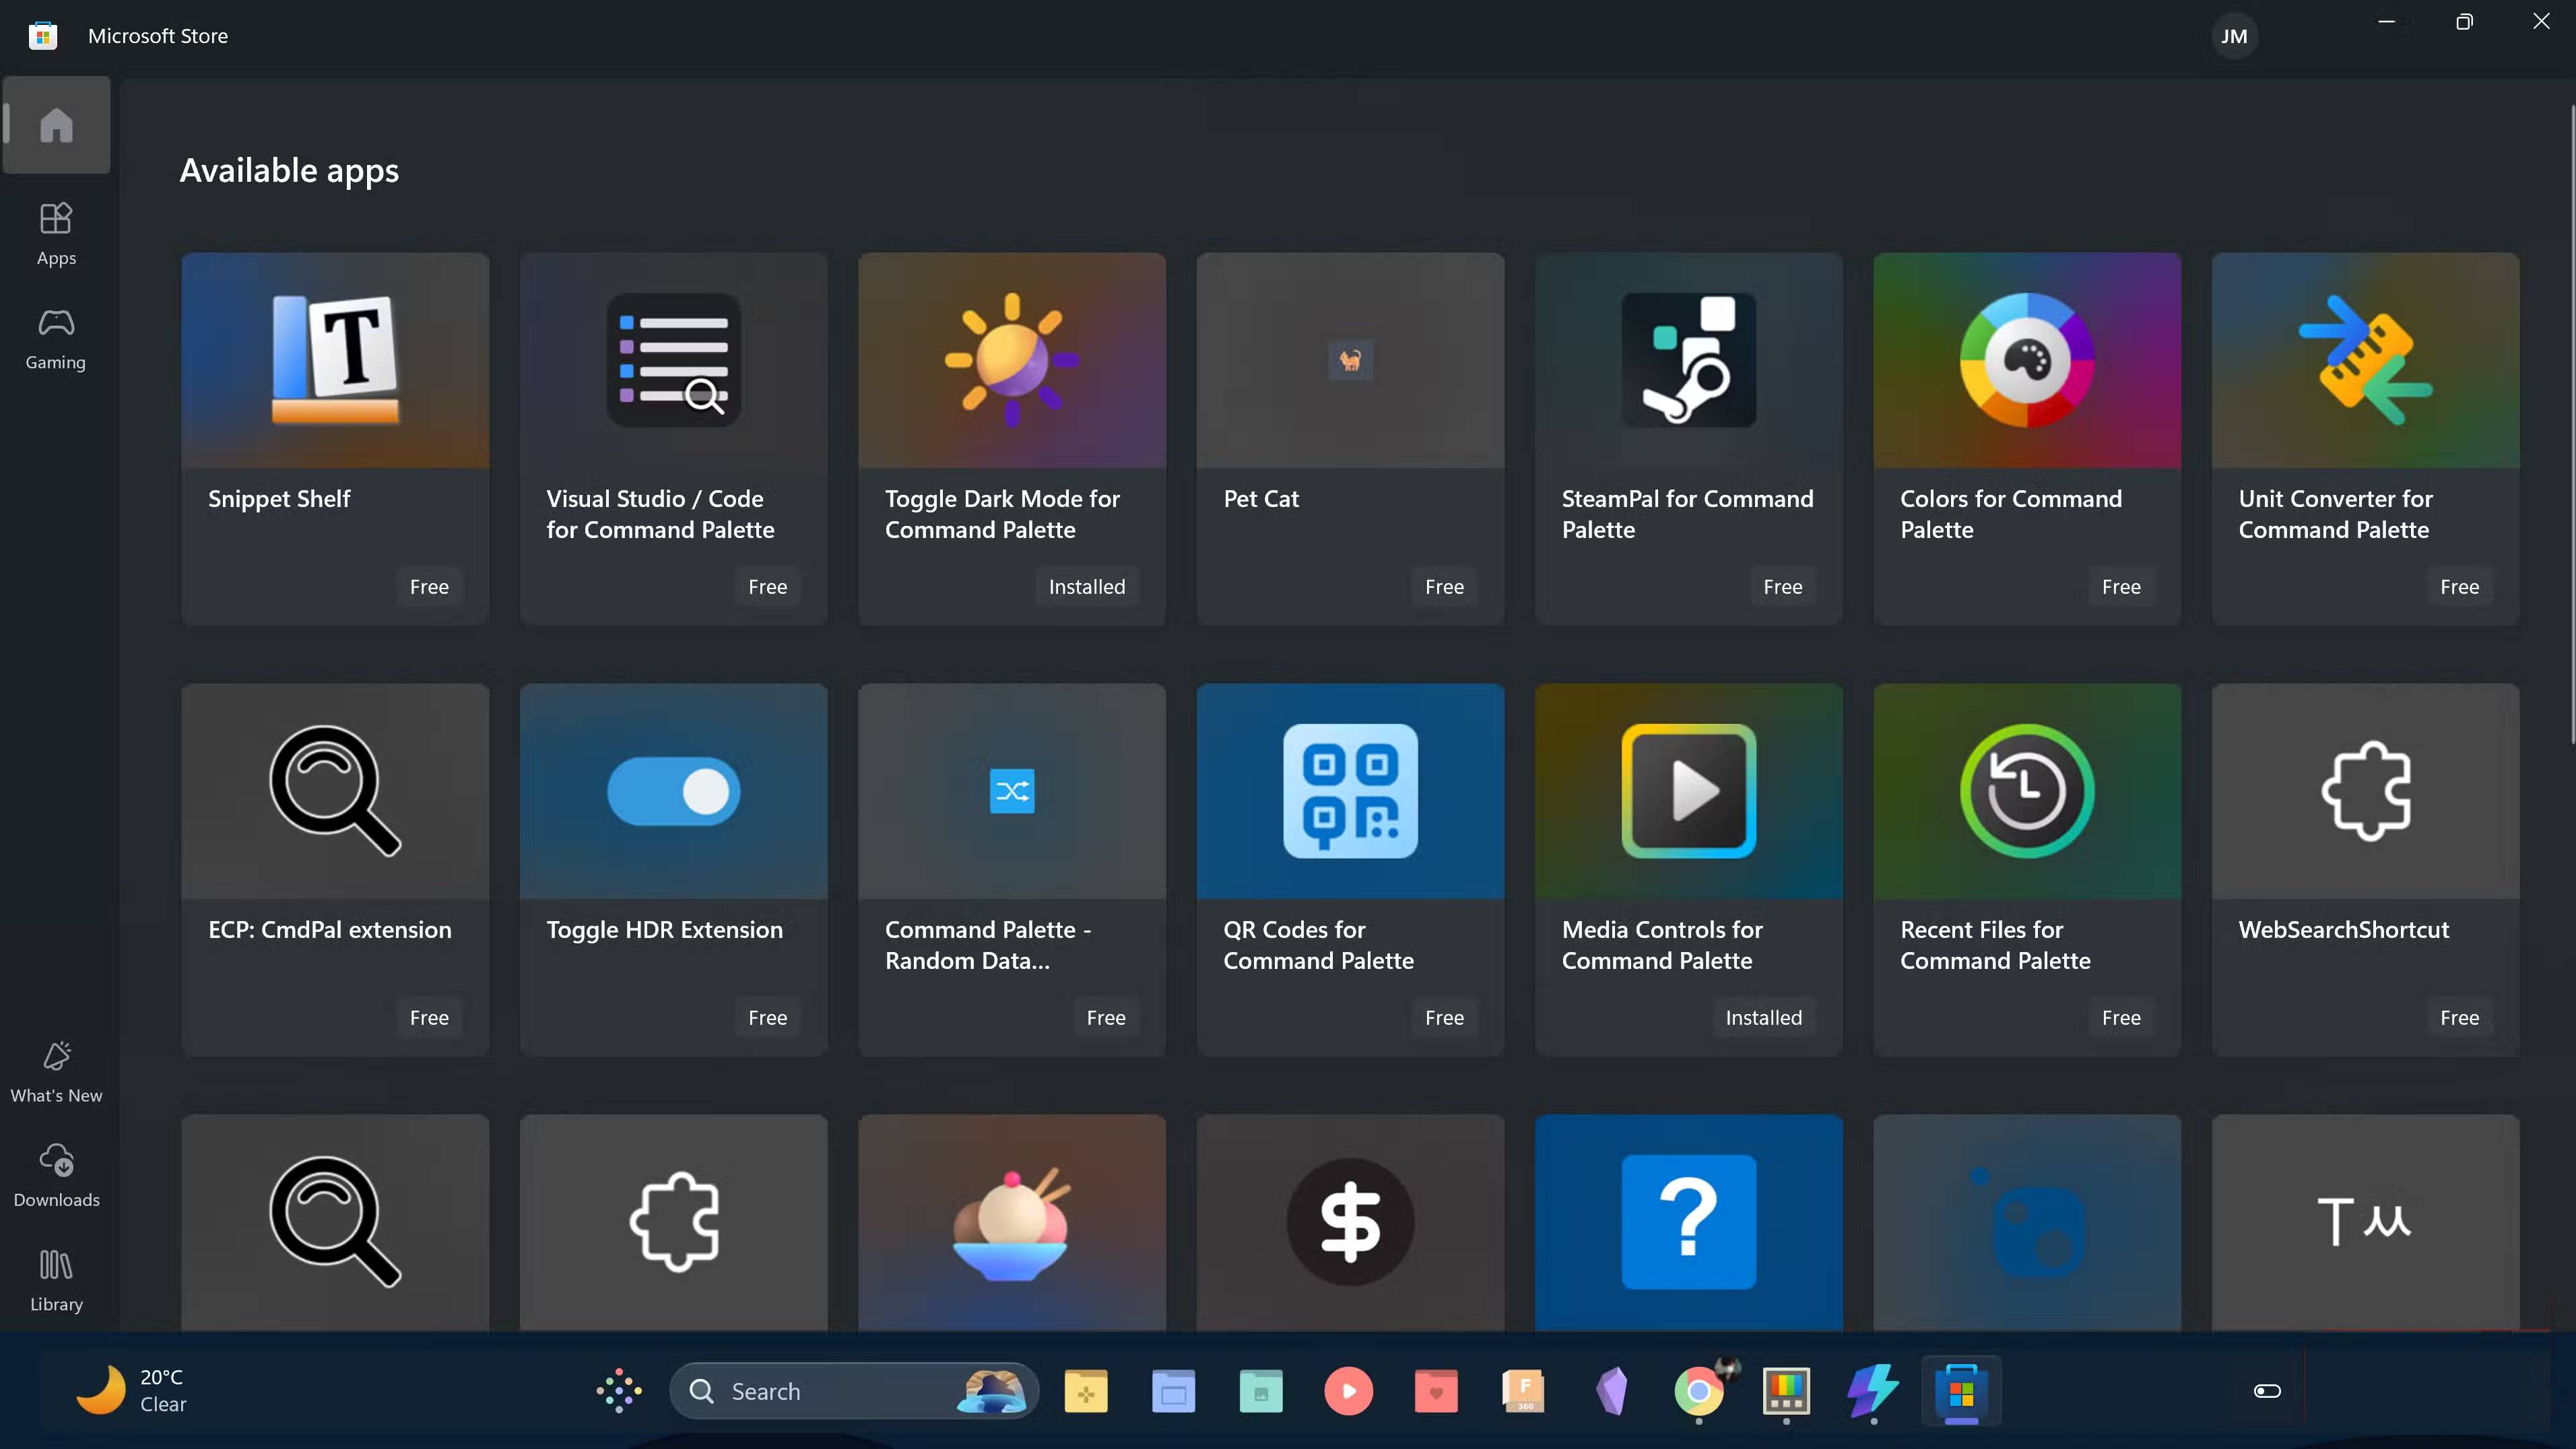Image resolution: width=2576 pixels, height=1449 pixels.
Task: Click the Microsoft Store logo in the title bar
Action: [x=42, y=35]
